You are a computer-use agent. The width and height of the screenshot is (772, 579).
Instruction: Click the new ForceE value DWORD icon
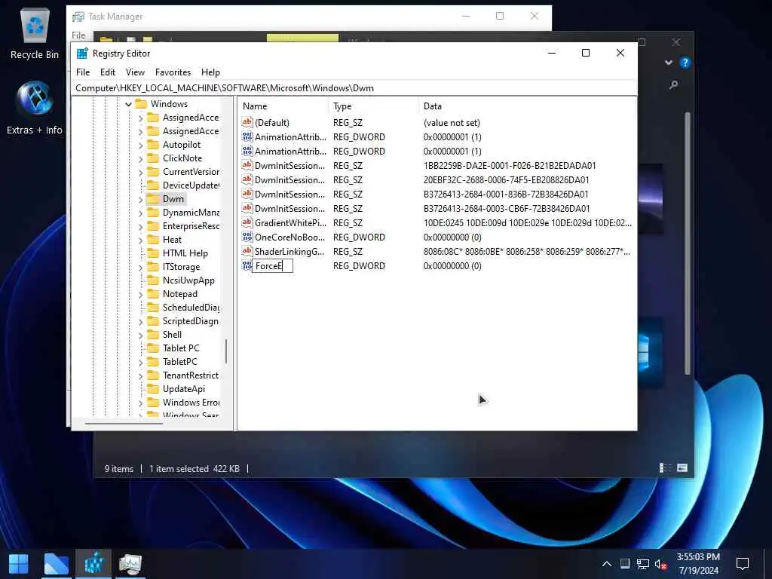pyautogui.click(x=247, y=265)
